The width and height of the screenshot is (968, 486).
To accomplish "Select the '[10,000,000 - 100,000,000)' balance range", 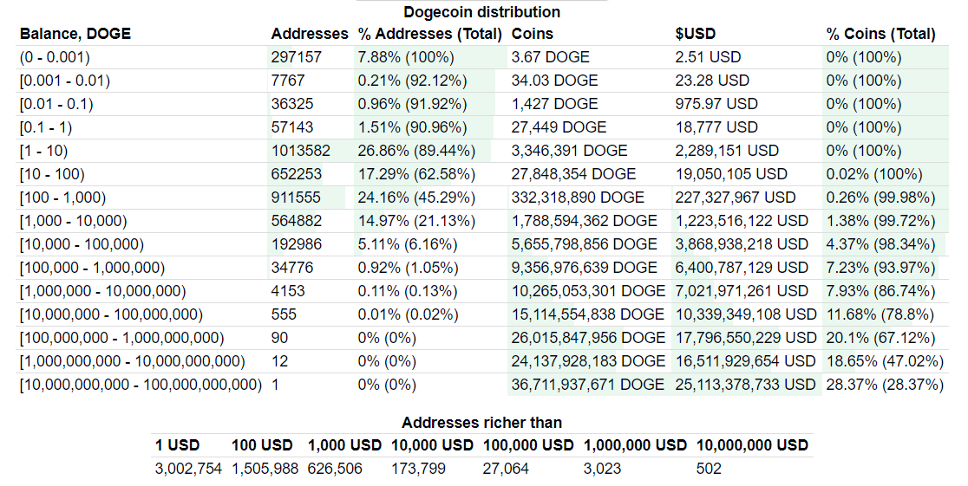I will (x=111, y=315).
